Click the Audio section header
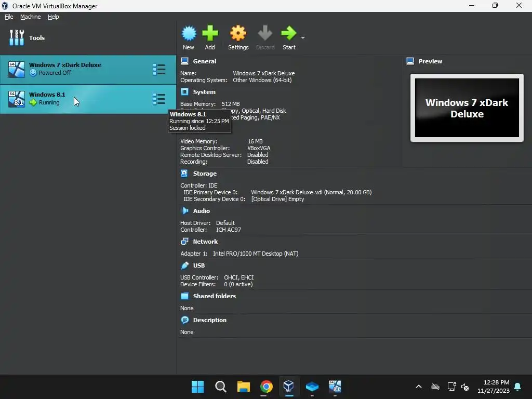Image resolution: width=532 pixels, height=399 pixels. [x=202, y=211]
